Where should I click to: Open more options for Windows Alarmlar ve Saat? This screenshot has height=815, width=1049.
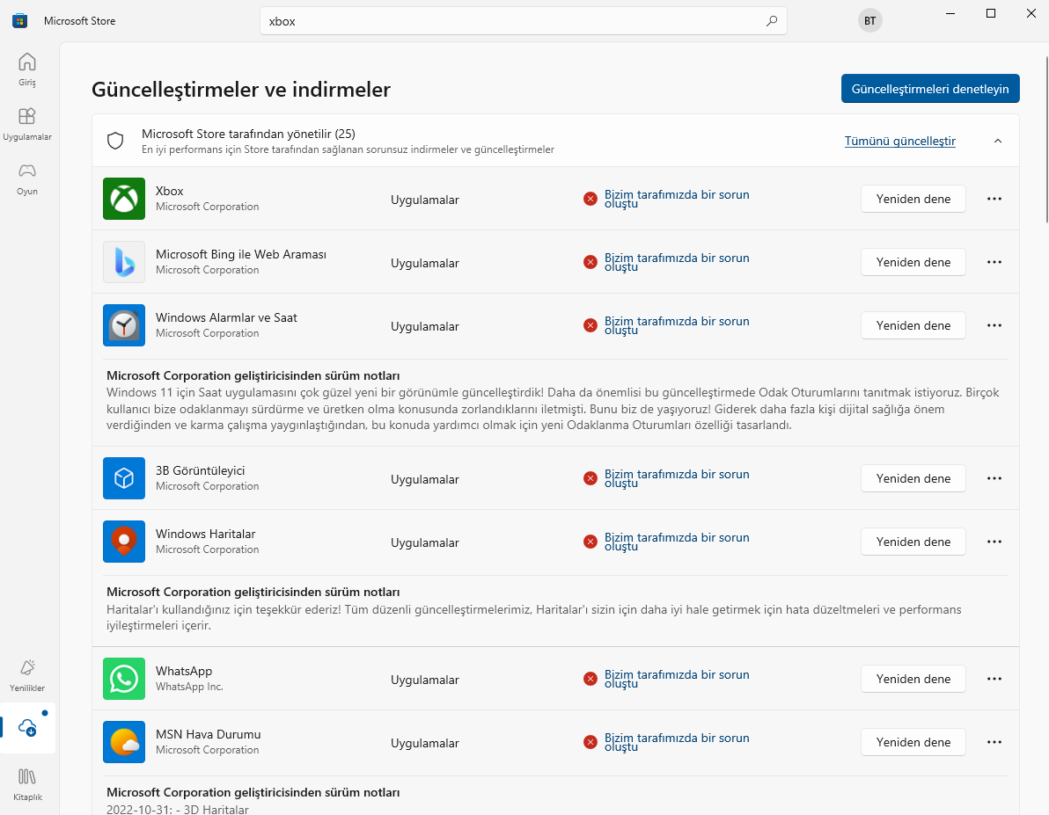coord(994,325)
